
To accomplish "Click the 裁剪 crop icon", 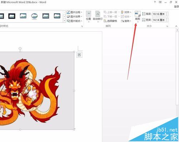I will click(x=137, y=14).
